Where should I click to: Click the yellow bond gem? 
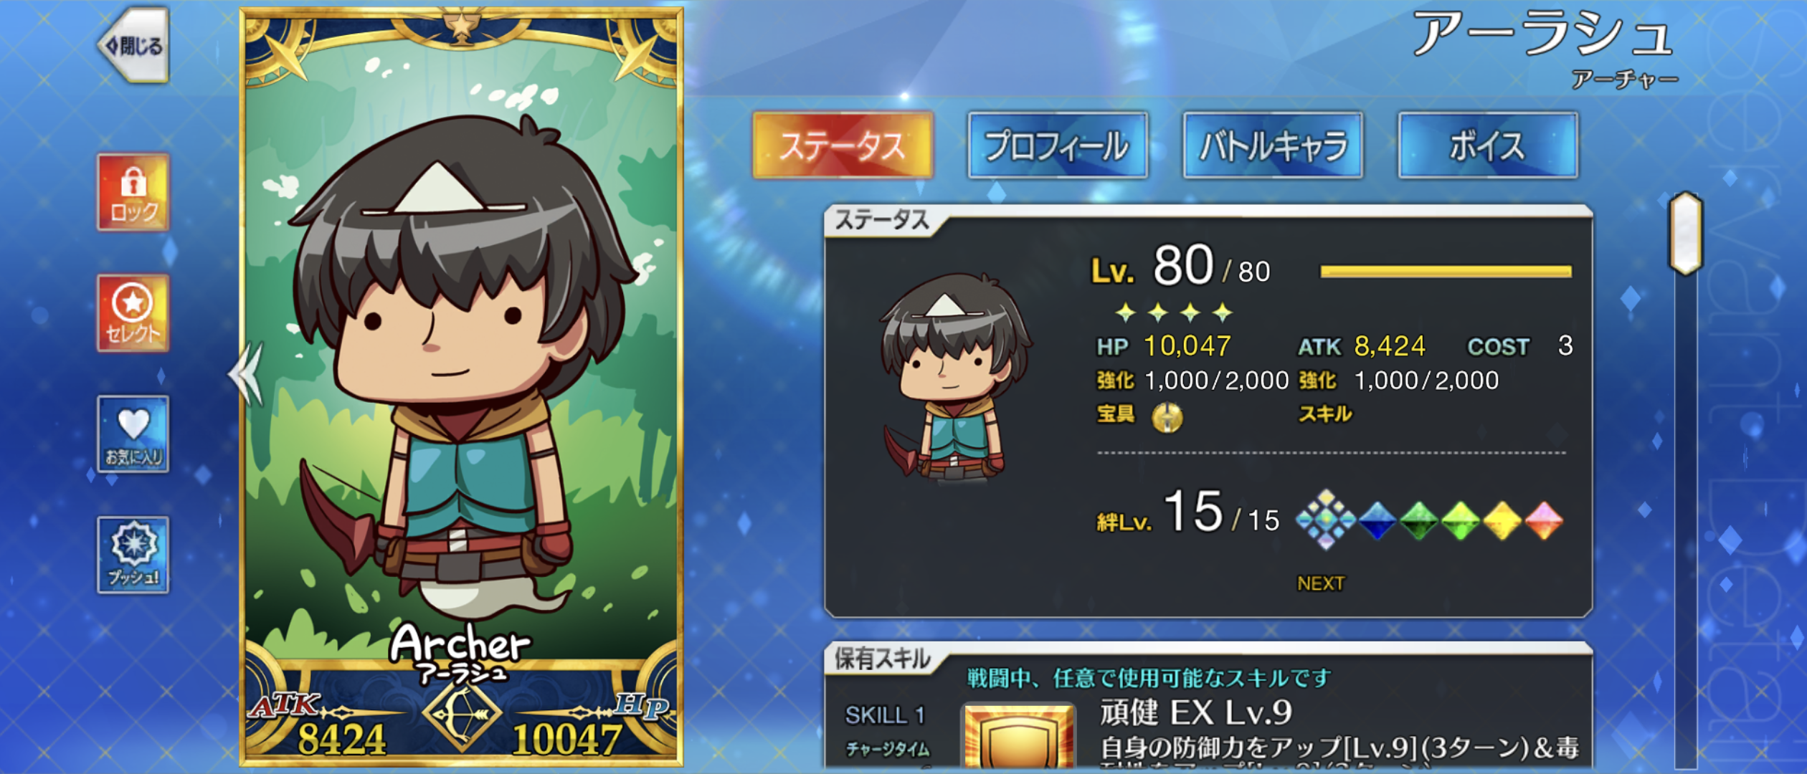1502,521
